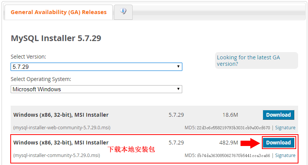The image size is (308, 165).
Task: Click the MD5 checksum starting with fb74da
Action: (233, 155)
